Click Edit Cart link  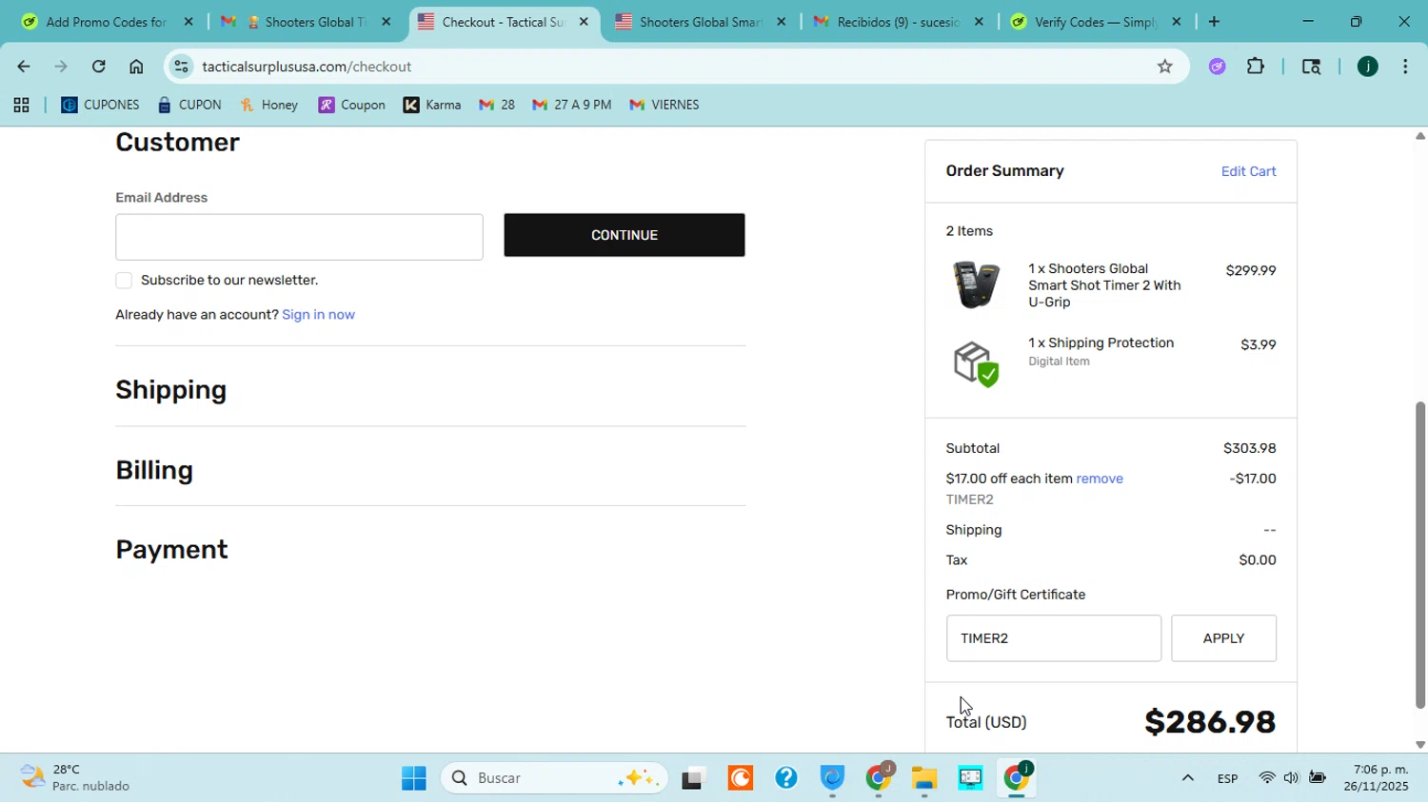tap(1248, 172)
